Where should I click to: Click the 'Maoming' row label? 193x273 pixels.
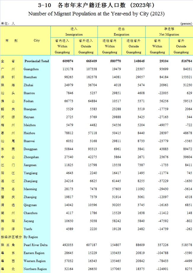coord(30,189)
